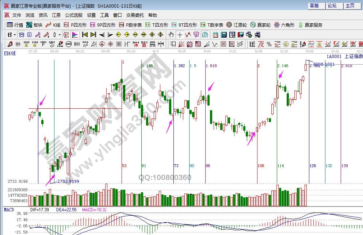Expand the 日 period dropdown arrow
This screenshot has width=363, height=235.
coord(15,35)
